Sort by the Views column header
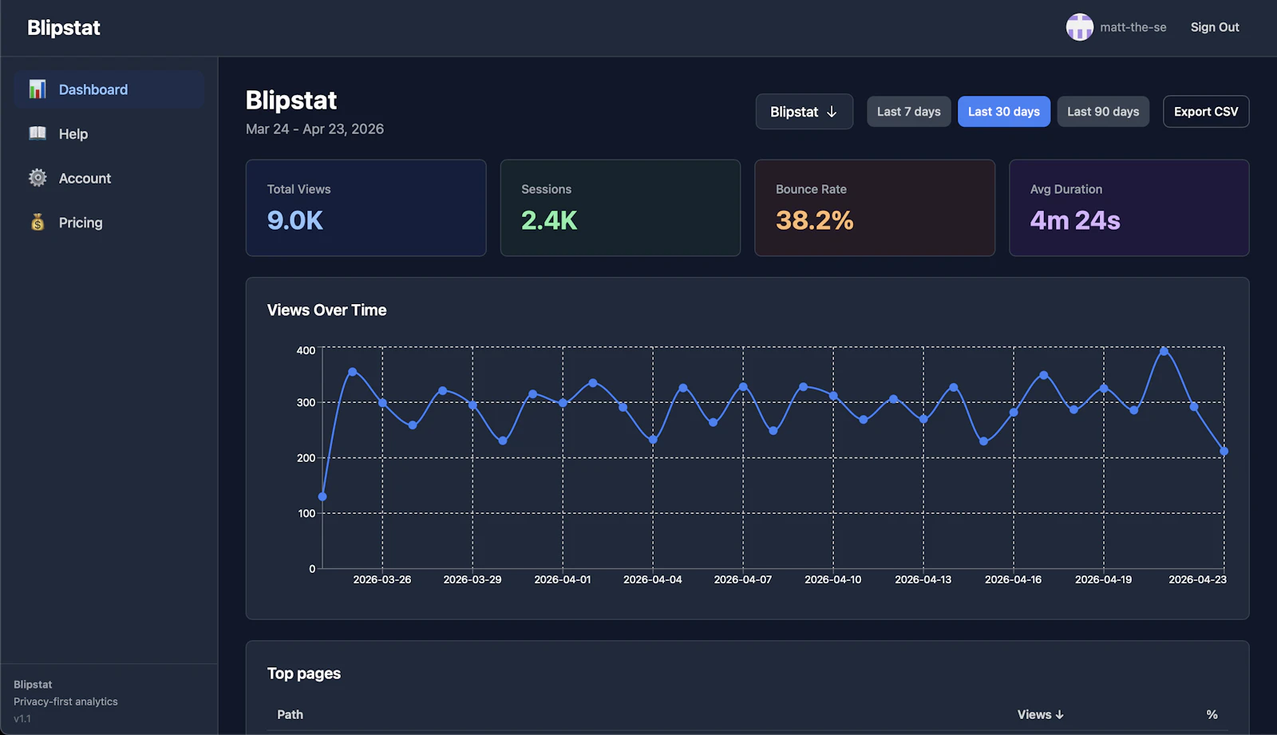Screen dimensions: 1277x735 [x=1040, y=714]
